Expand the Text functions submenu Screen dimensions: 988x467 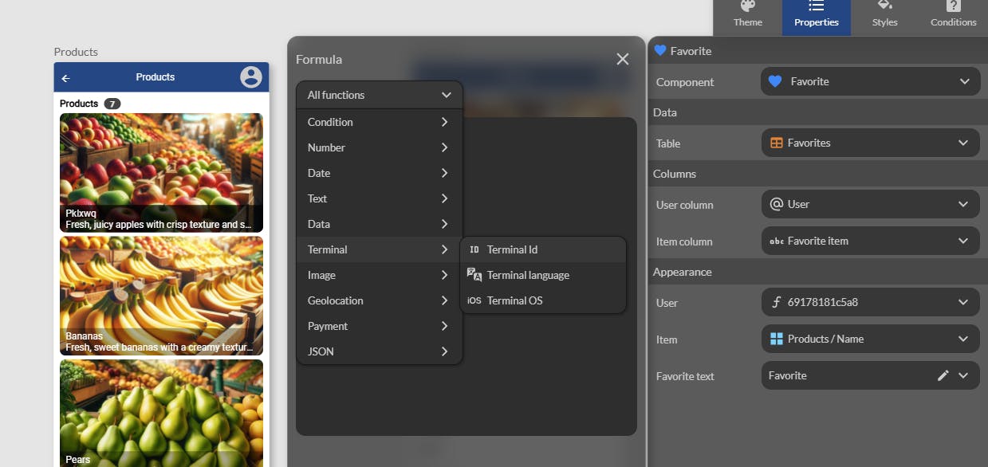coord(380,198)
